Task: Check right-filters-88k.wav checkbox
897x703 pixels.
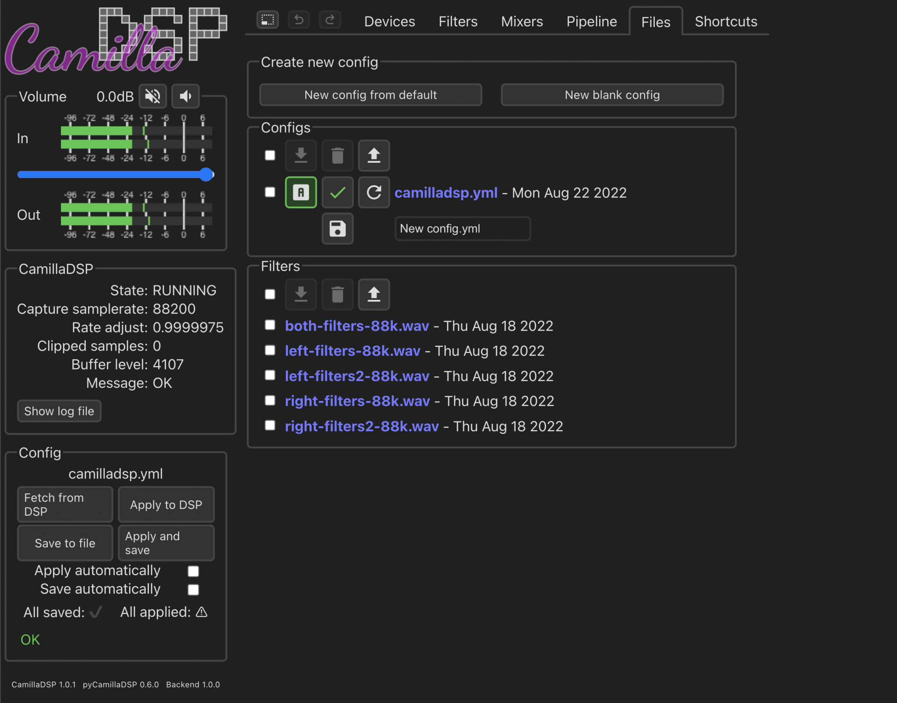Action: pyautogui.click(x=270, y=401)
